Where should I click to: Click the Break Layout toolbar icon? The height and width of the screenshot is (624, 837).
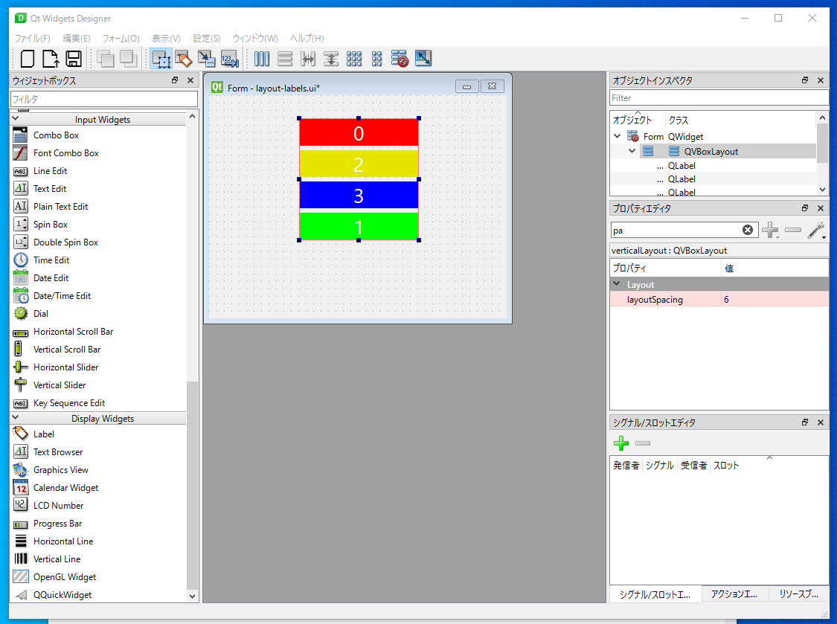point(400,59)
